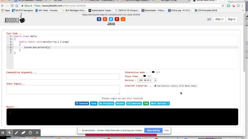Click in Stdin Inputs text area
The width and height of the screenshot is (248, 139).
(63, 90)
